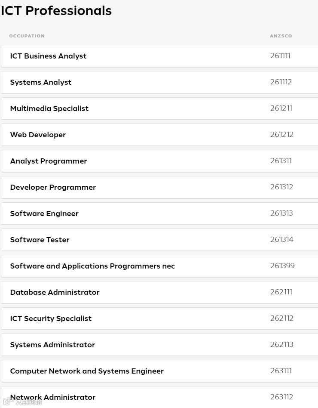Click ANZSCO code 262112

(x=282, y=318)
